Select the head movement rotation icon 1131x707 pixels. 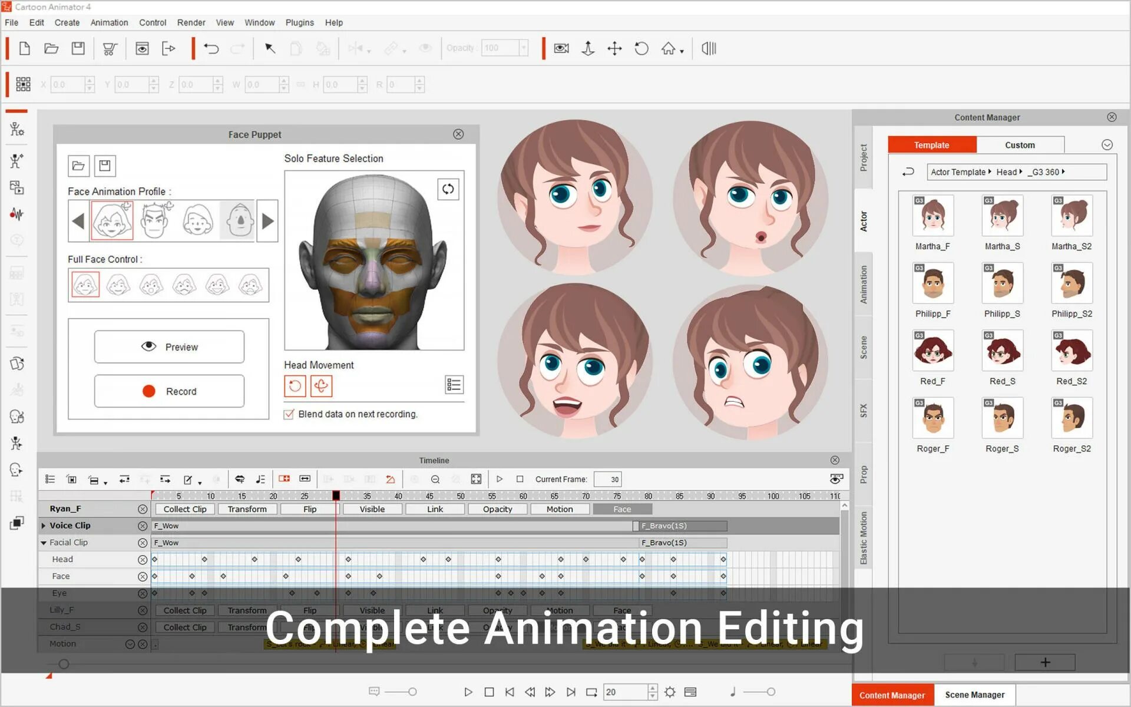296,386
